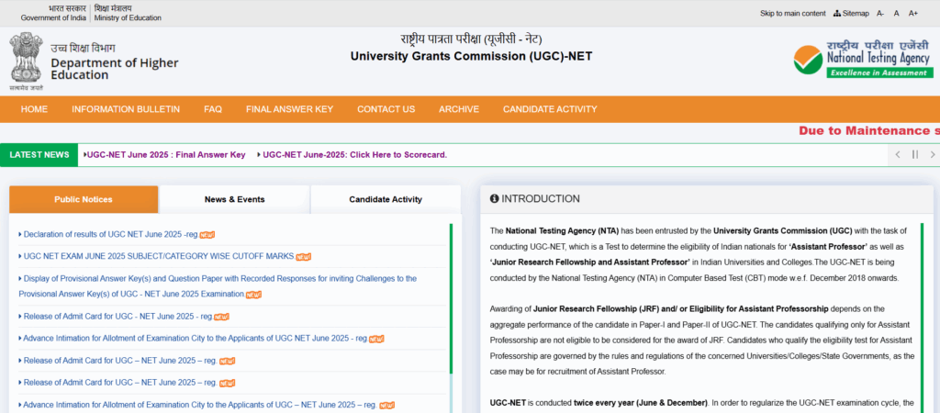Click the National Testing Agency logo
This screenshot has height=413, width=940.
[862, 61]
